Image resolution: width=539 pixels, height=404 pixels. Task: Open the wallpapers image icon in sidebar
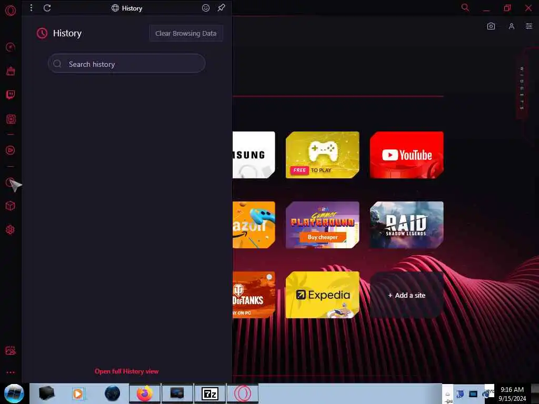click(x=11, y=350)
